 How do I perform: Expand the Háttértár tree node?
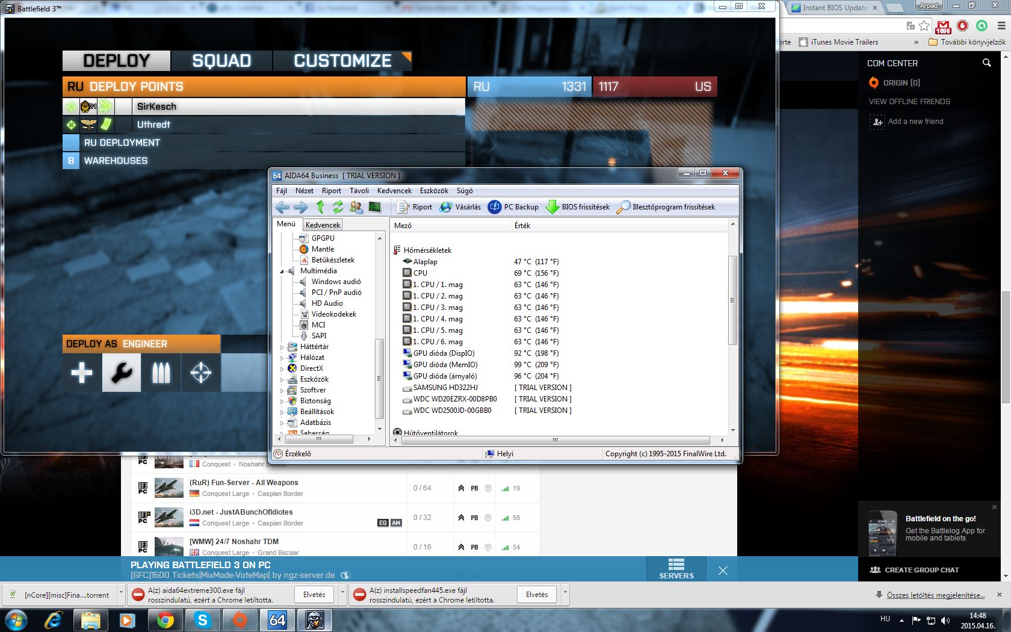282,347
